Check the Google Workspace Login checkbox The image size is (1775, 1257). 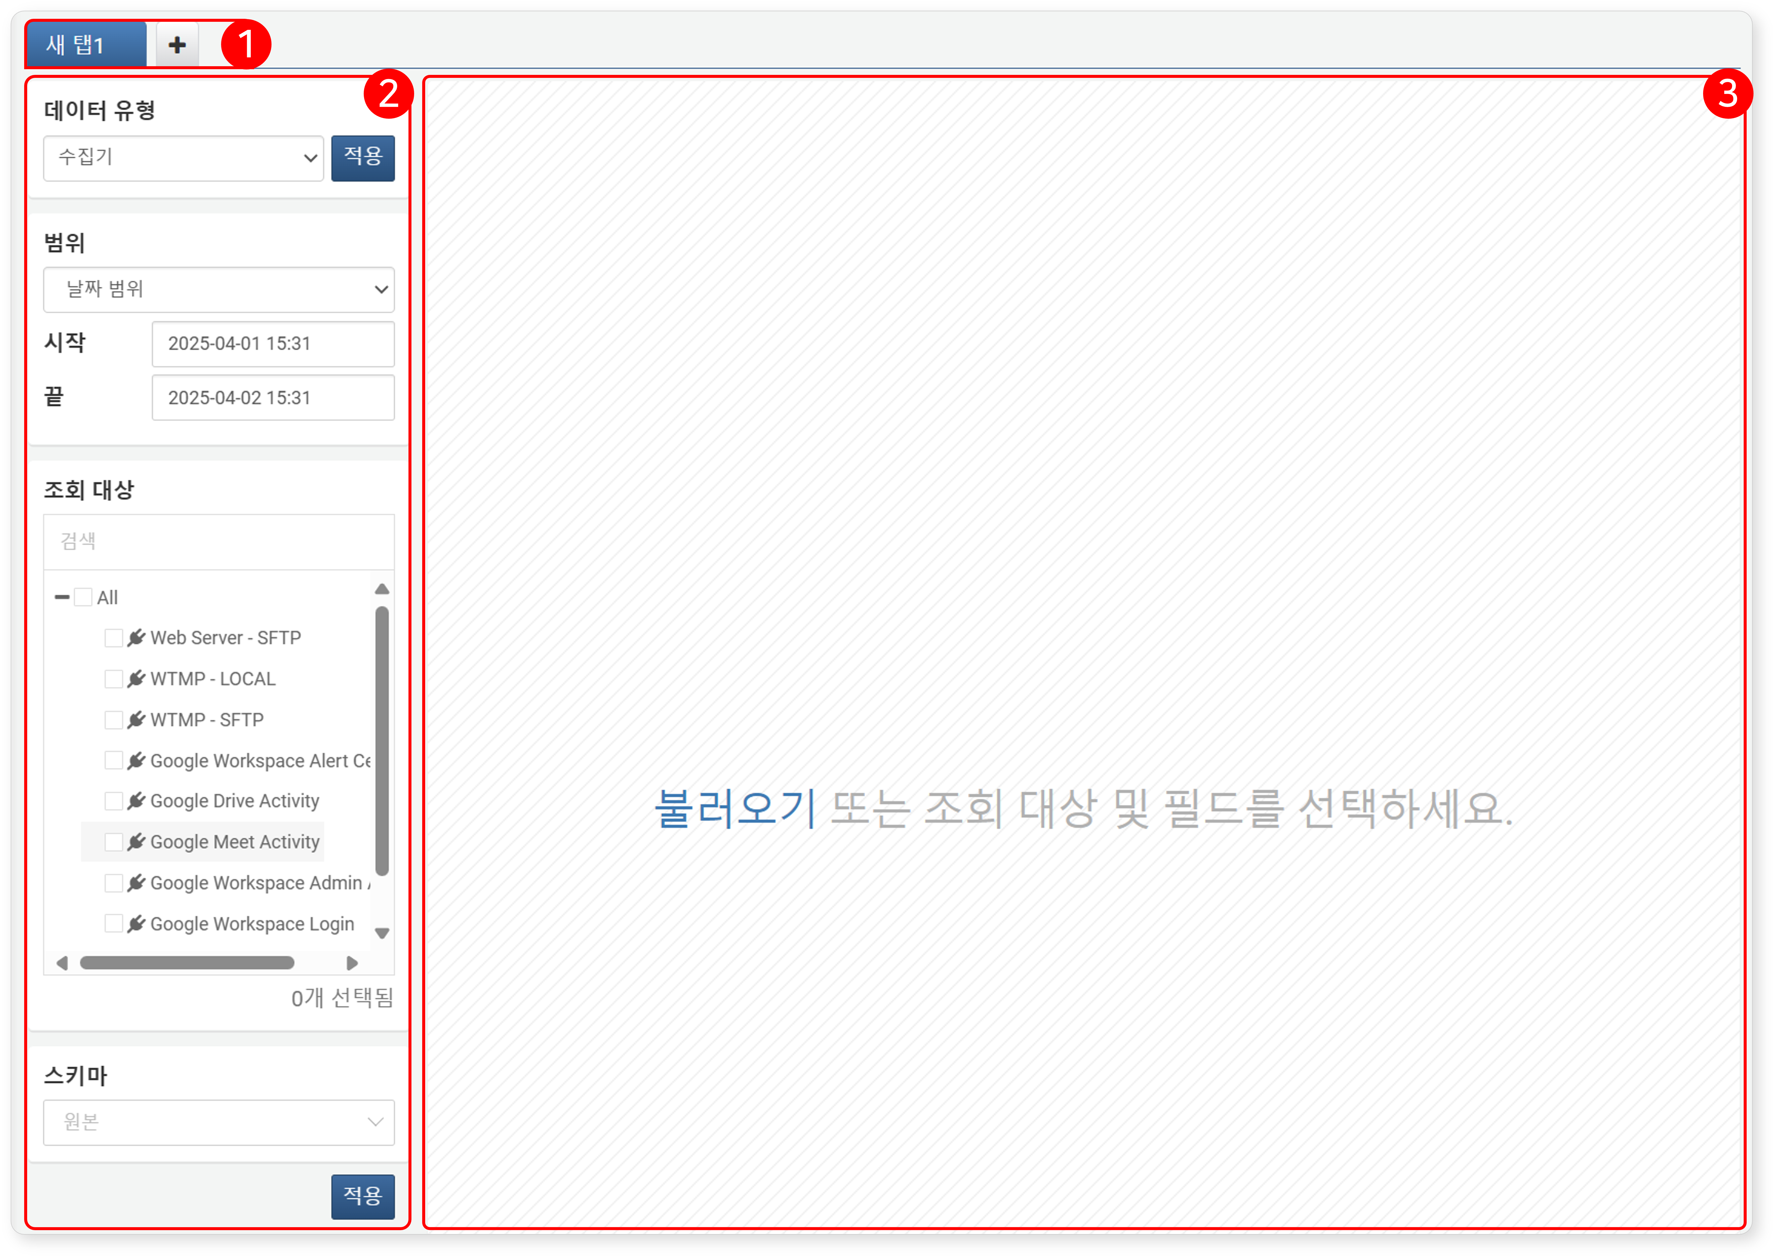tap(114, 924)
